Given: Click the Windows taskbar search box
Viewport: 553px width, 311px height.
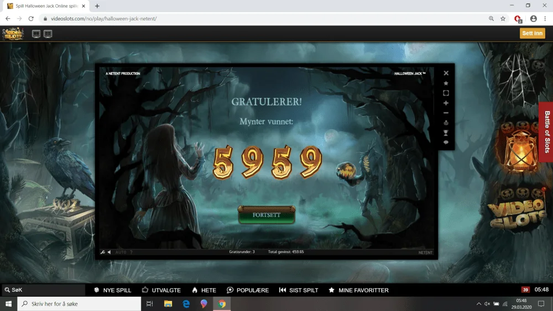Looking at the screenshot, I should [79, 304].
